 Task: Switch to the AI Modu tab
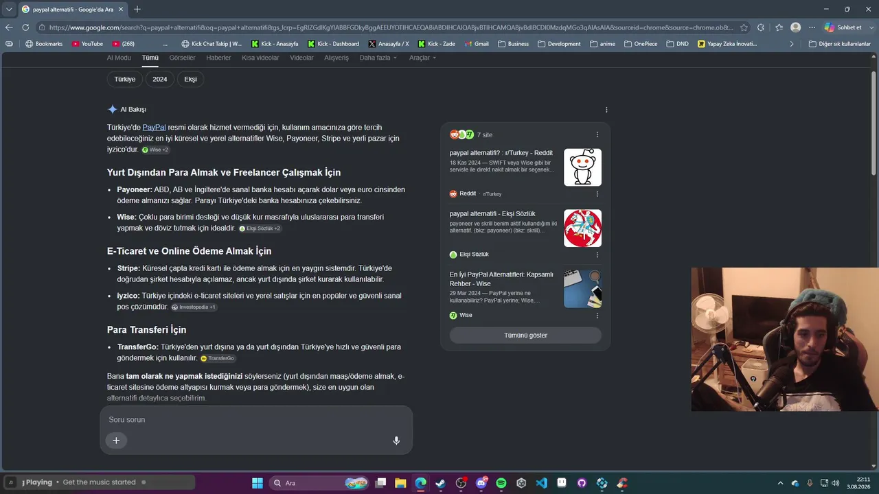119,58
